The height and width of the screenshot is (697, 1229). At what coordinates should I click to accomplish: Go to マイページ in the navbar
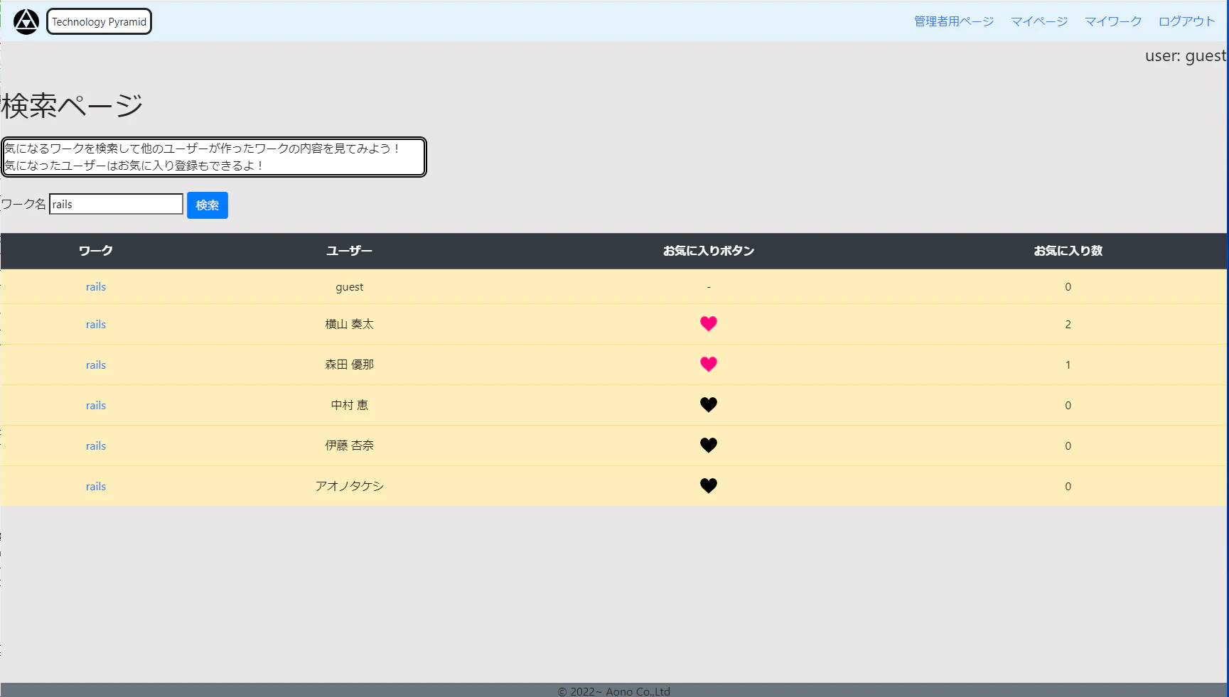tap(1039, 21)
